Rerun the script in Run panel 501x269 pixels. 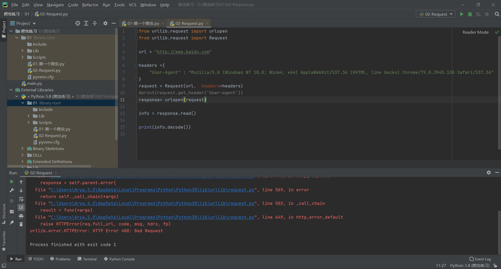click(12, 182)
